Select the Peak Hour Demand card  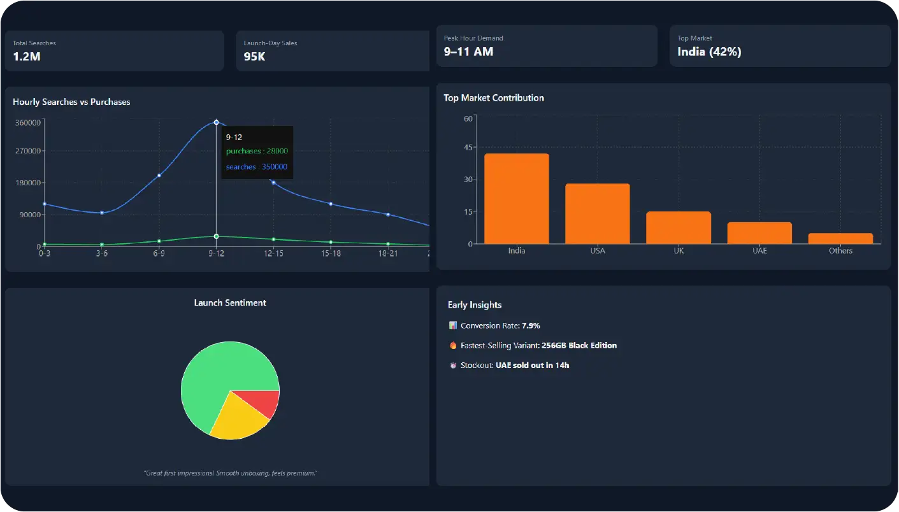(x=546, y=46)
